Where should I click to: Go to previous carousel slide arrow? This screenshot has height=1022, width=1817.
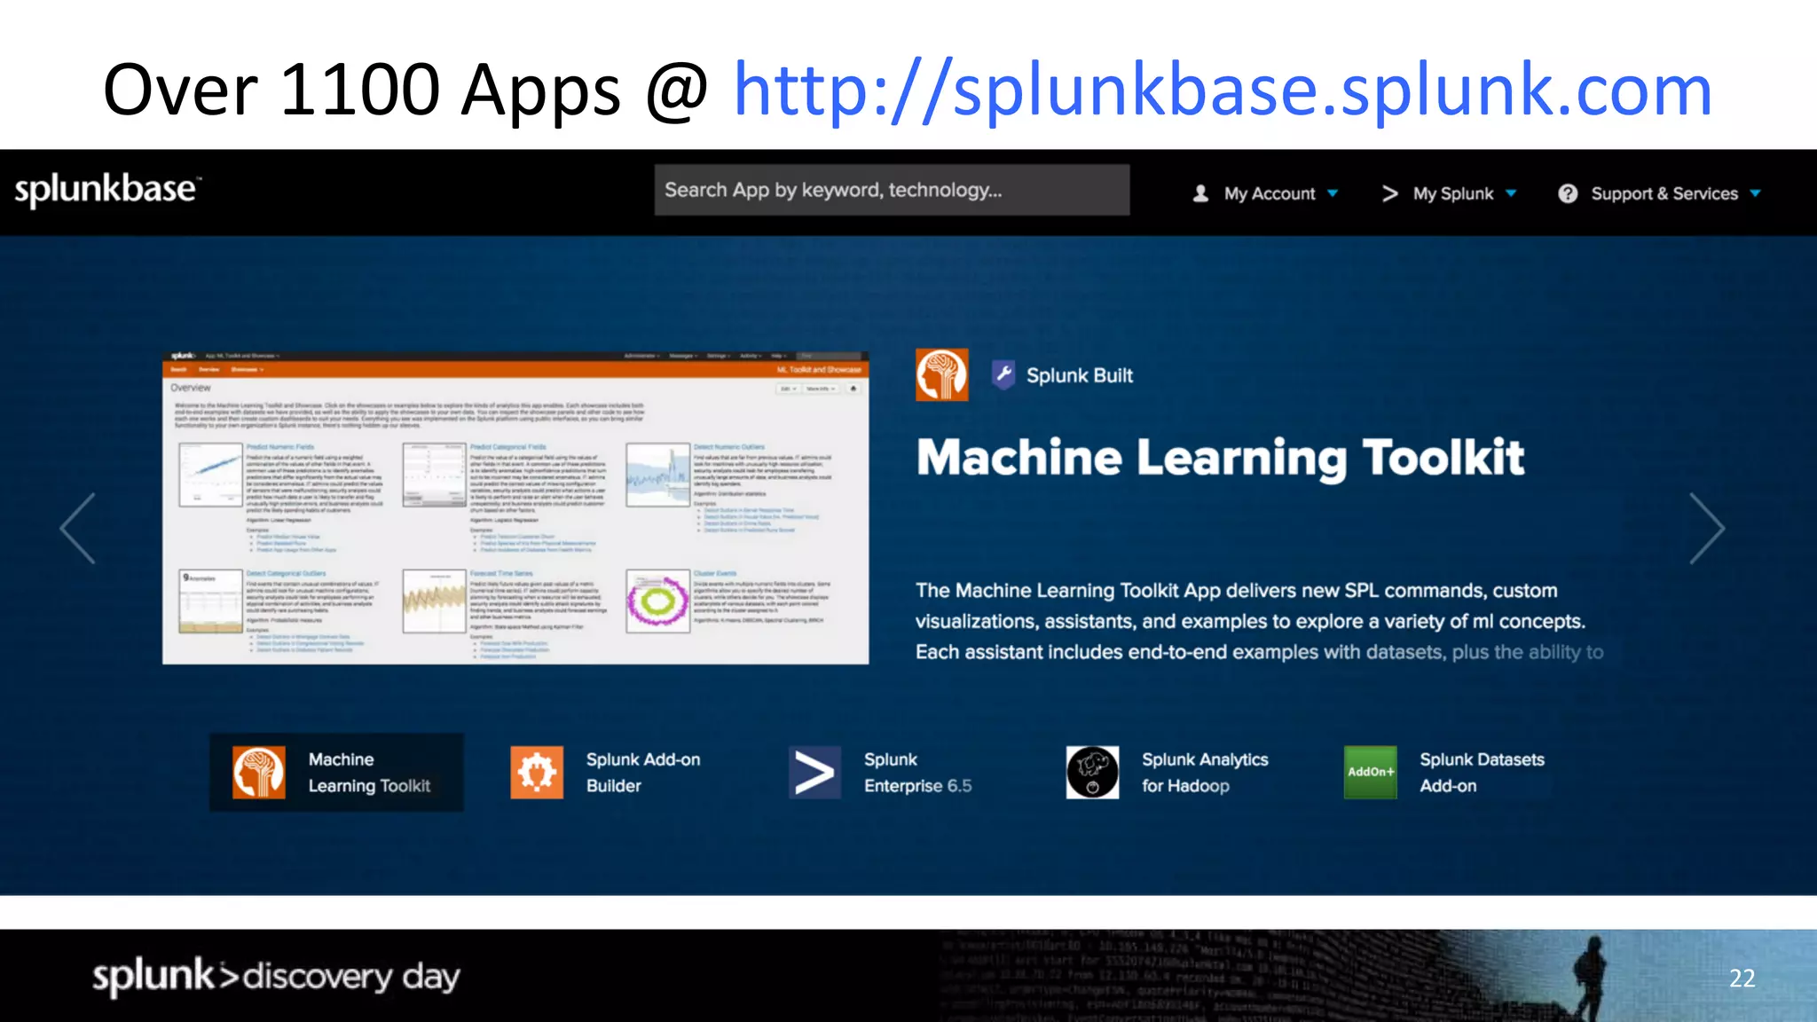78,529
